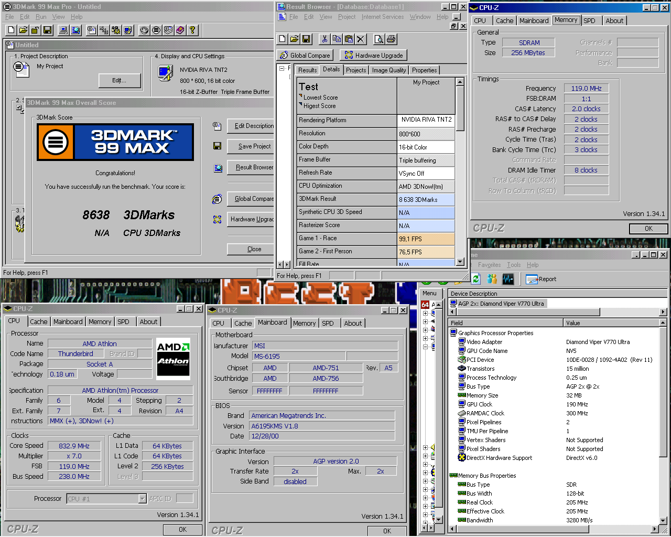Select AGP 2x: Diamond Viper V770 Ultra device
The height and width of the screenshot is (537, 671).
497,304
